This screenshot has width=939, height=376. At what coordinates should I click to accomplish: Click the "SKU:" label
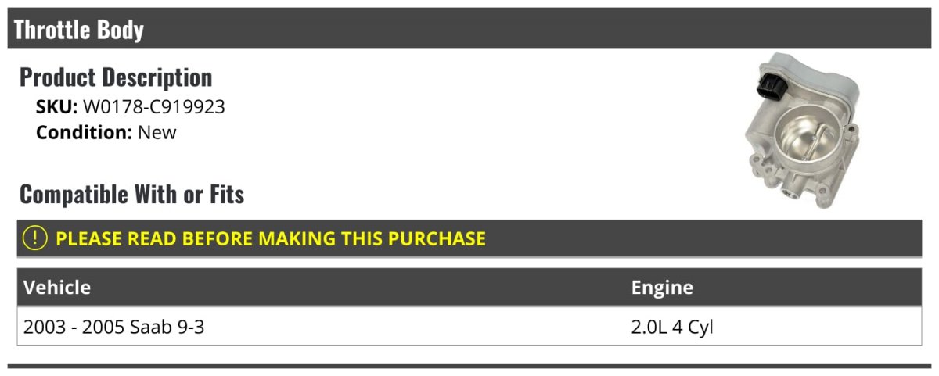coord(56,107)
